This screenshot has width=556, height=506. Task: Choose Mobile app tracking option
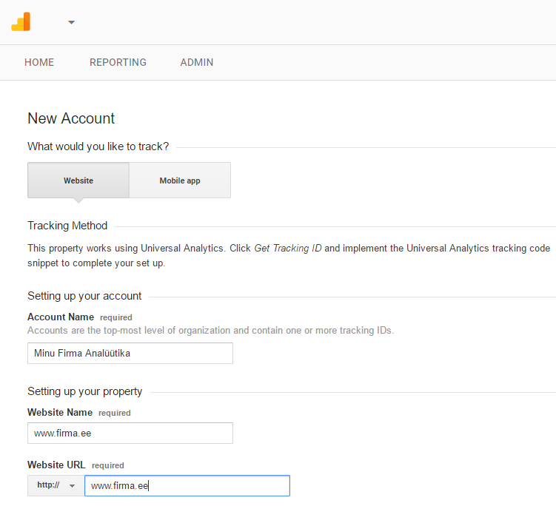[x=180, y=181]
